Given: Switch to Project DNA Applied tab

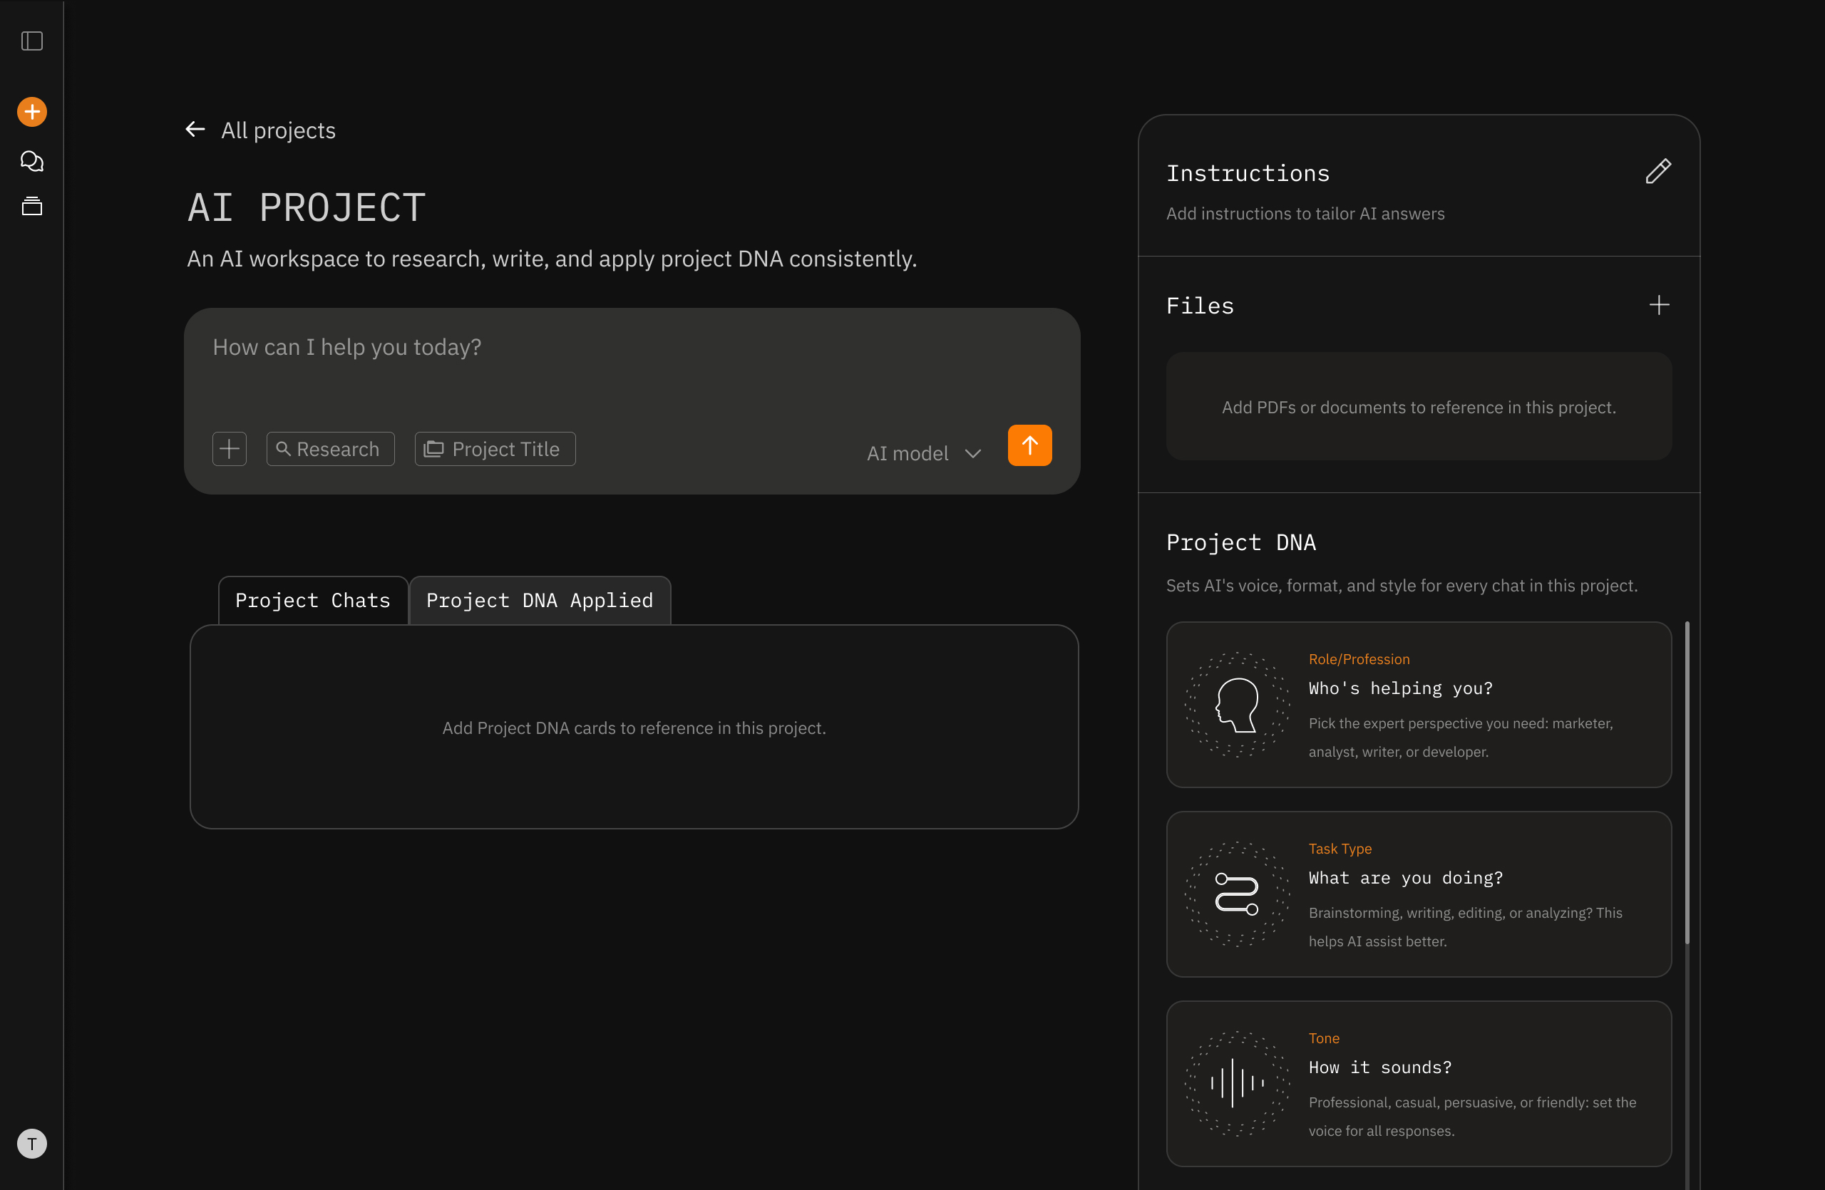Looking at the screenshot, I should click(539, 600).
